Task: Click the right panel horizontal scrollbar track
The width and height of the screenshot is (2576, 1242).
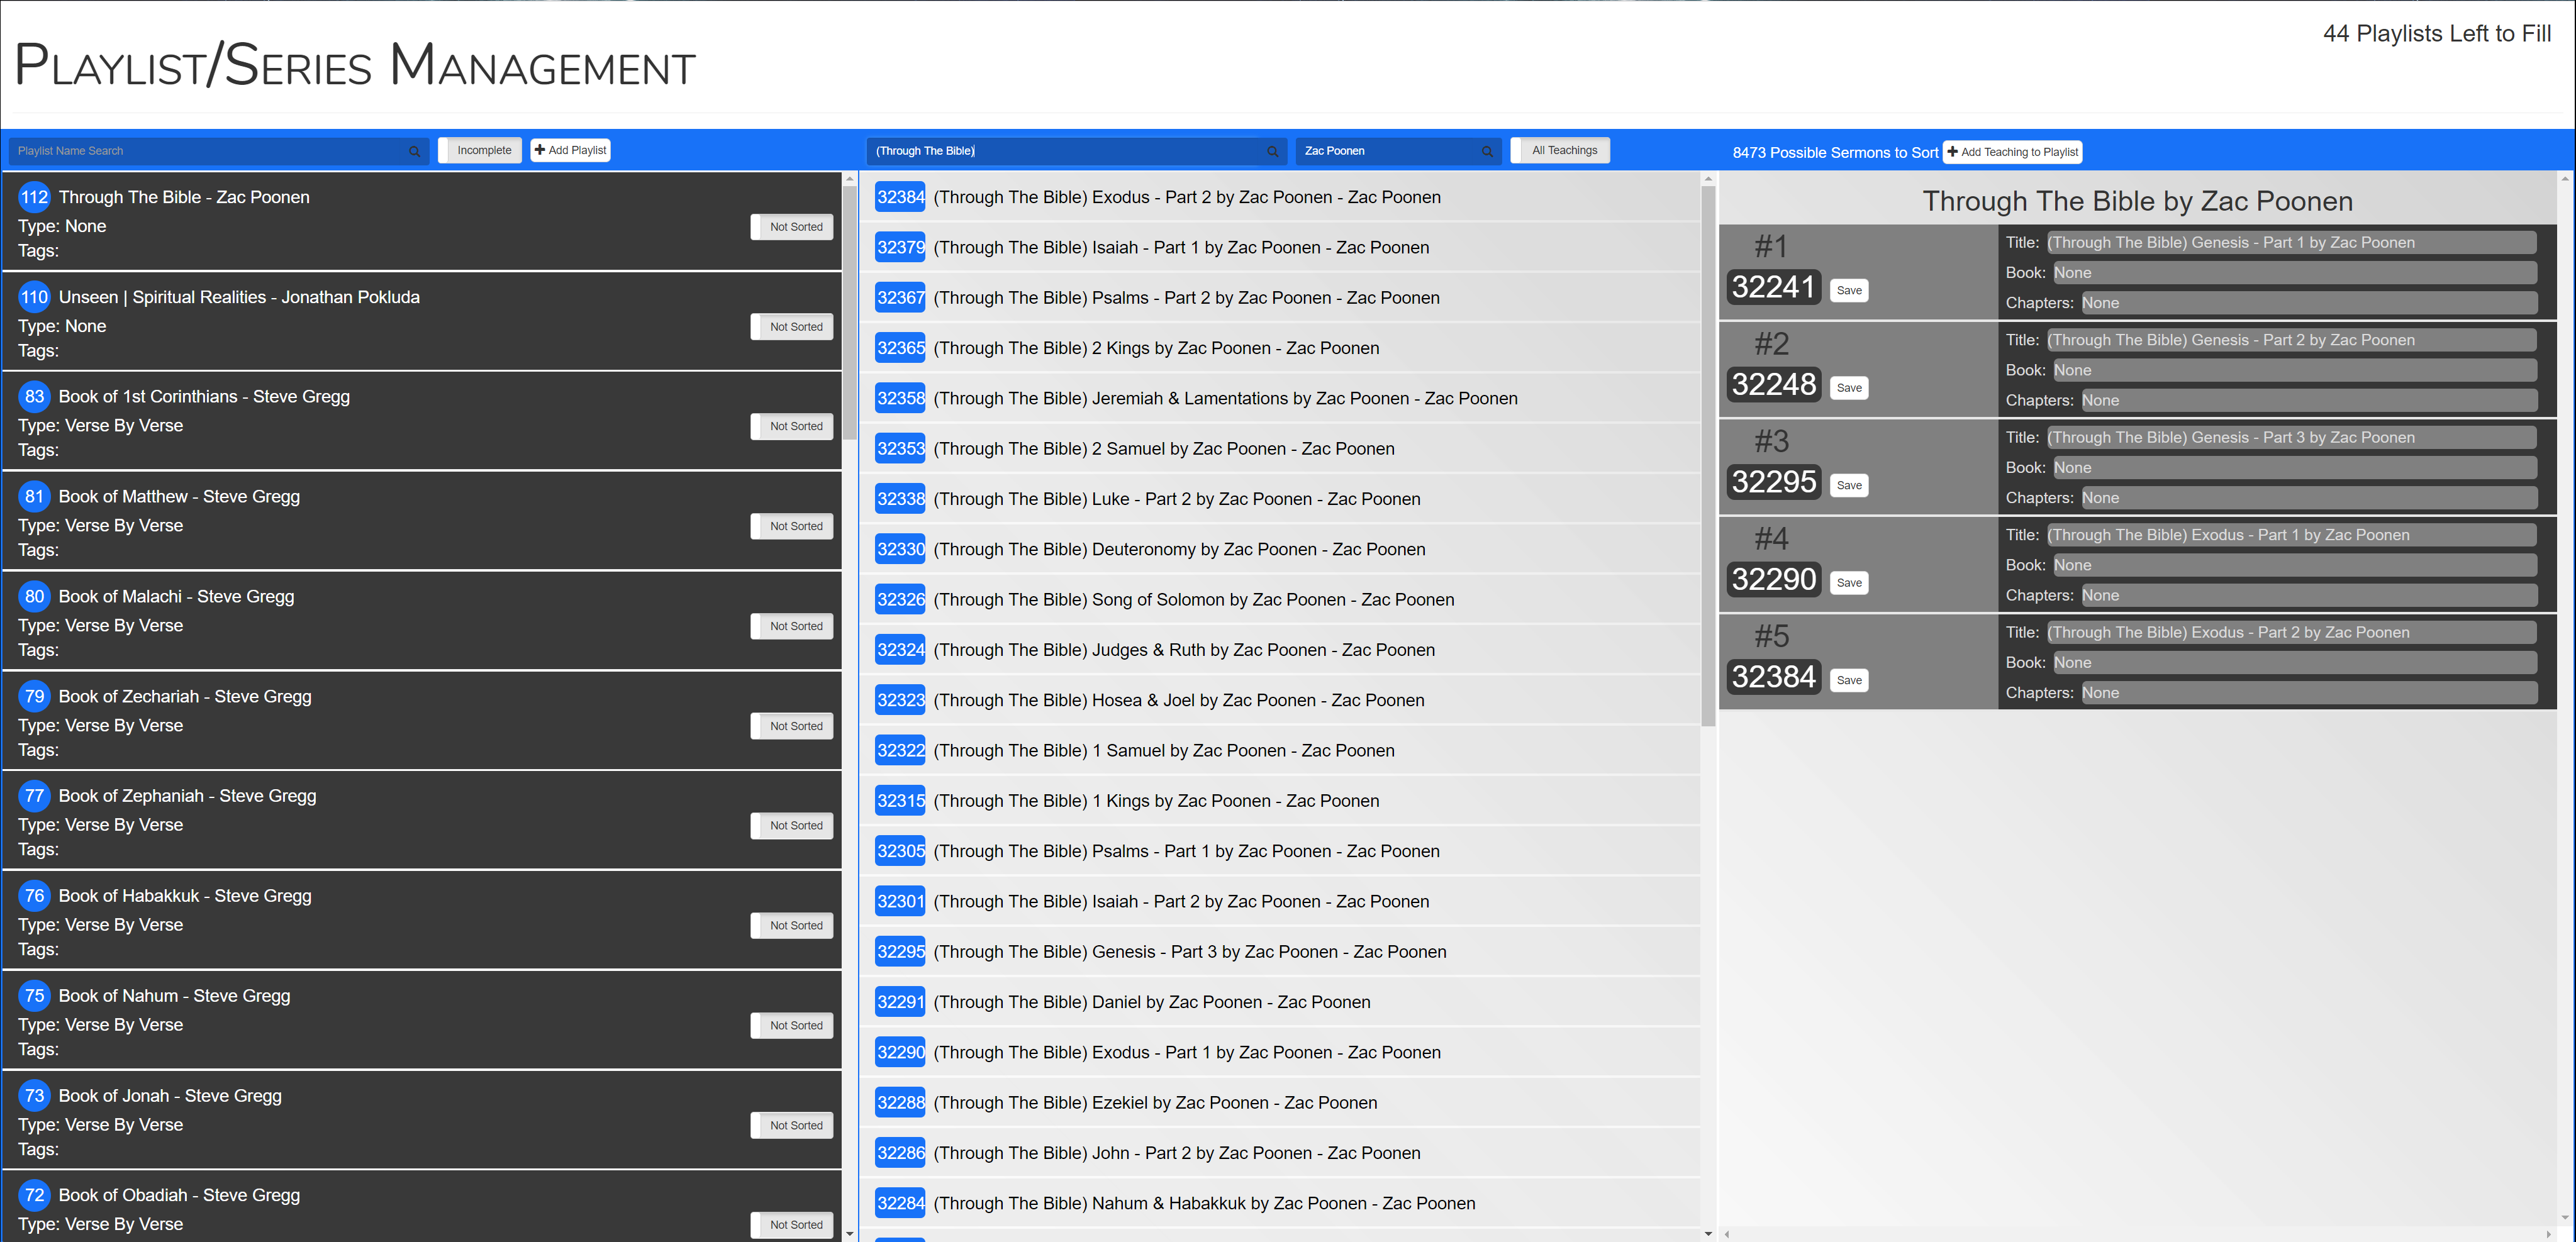Action: [x=2137, y=1234]
